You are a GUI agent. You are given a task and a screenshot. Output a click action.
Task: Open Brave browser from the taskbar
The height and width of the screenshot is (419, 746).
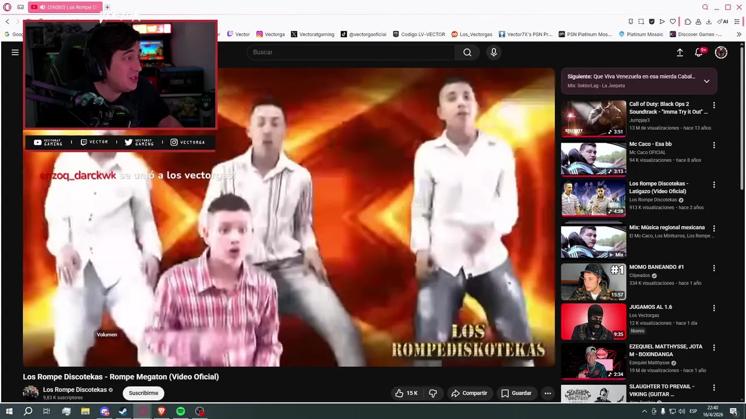[161, 411]
